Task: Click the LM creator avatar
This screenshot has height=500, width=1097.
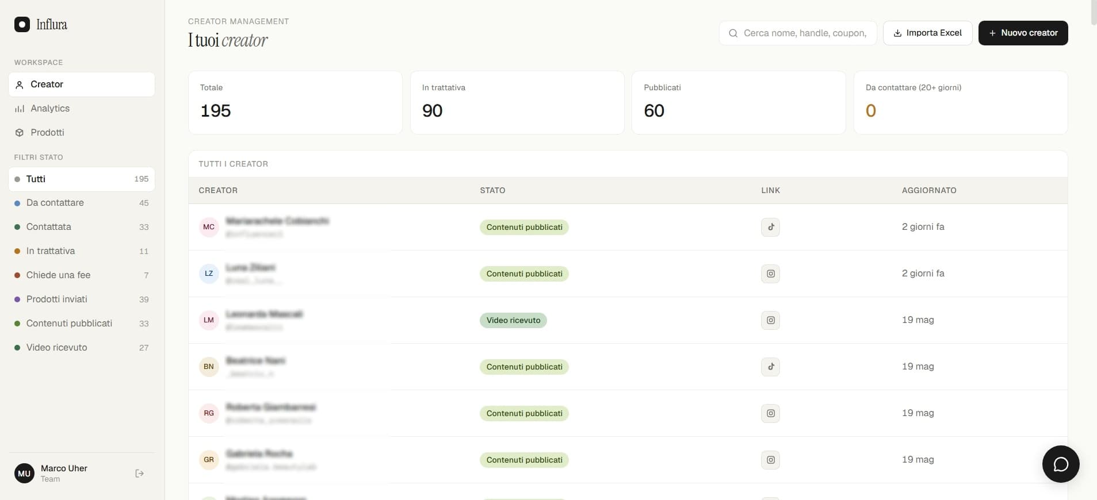Action: click(209, 320)
